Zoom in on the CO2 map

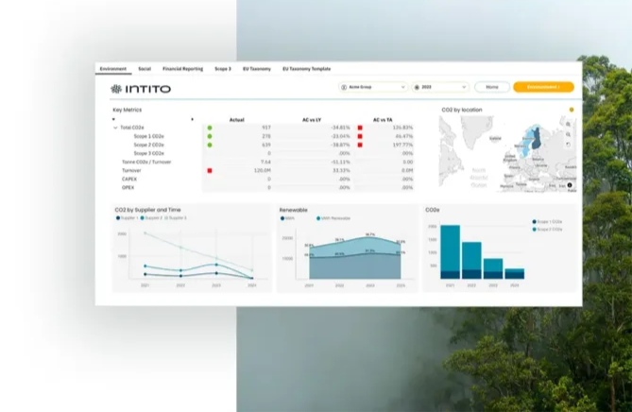[568, 125]
